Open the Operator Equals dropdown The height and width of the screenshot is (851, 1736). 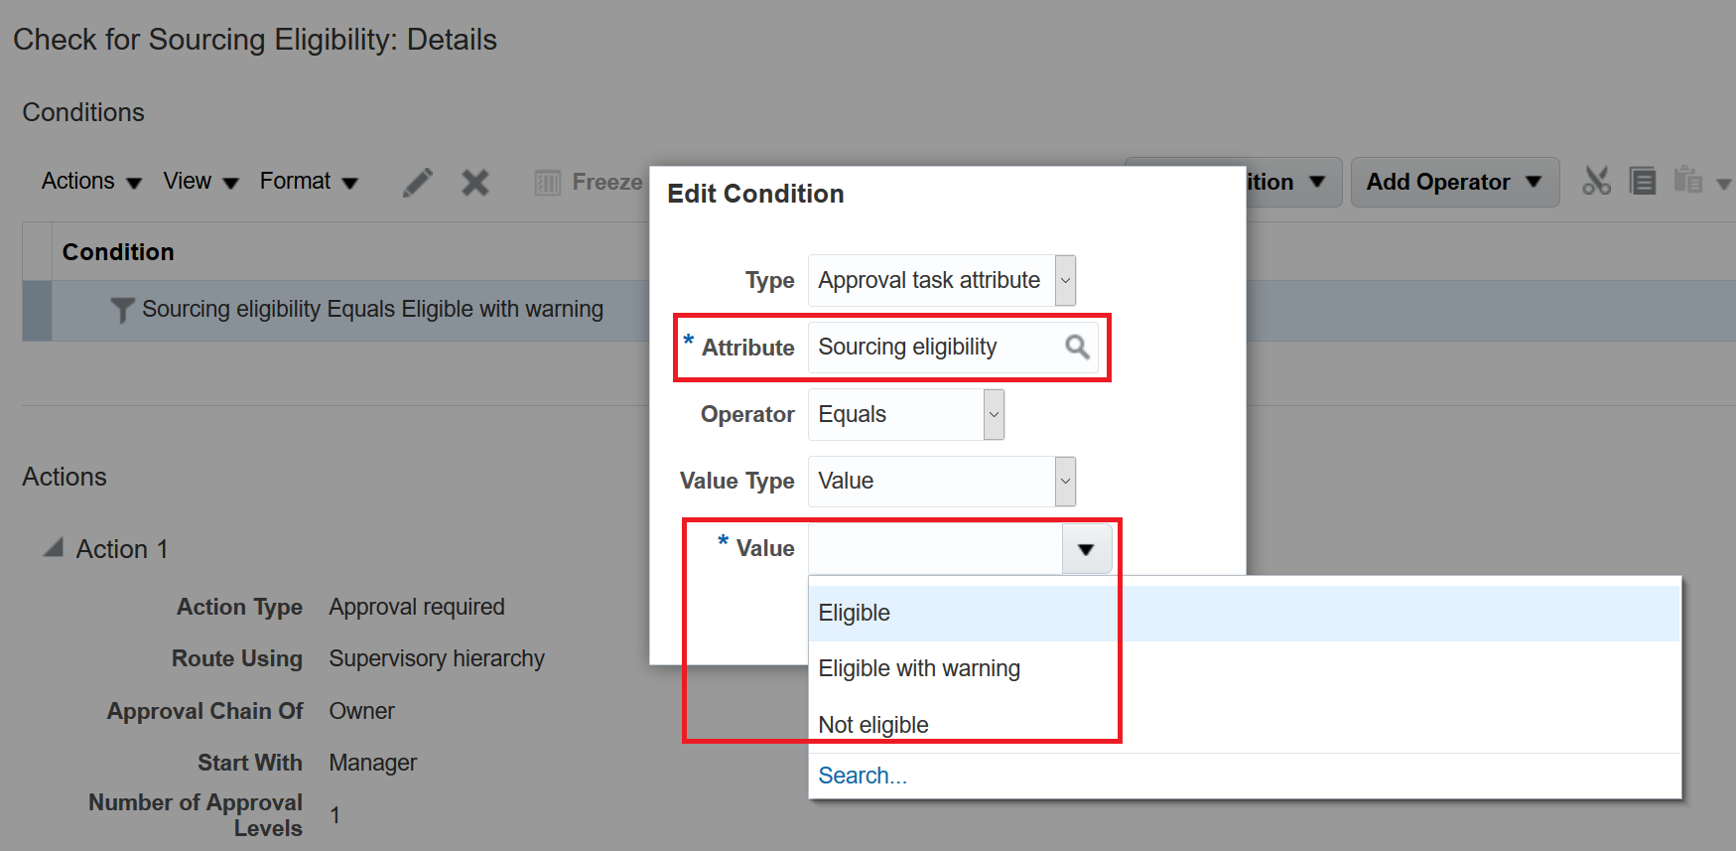coord(994,414)
